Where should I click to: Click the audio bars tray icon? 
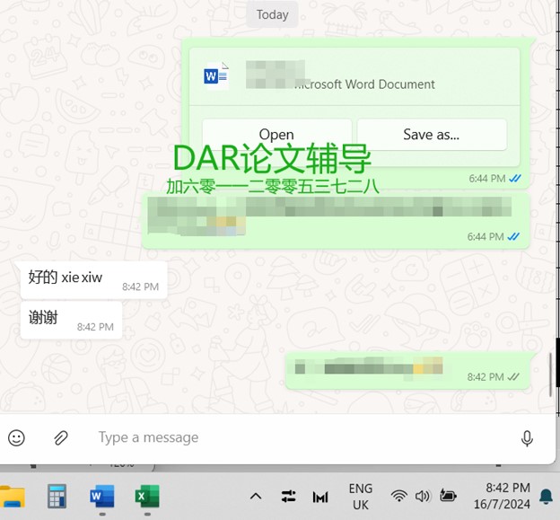coord(320,497)
